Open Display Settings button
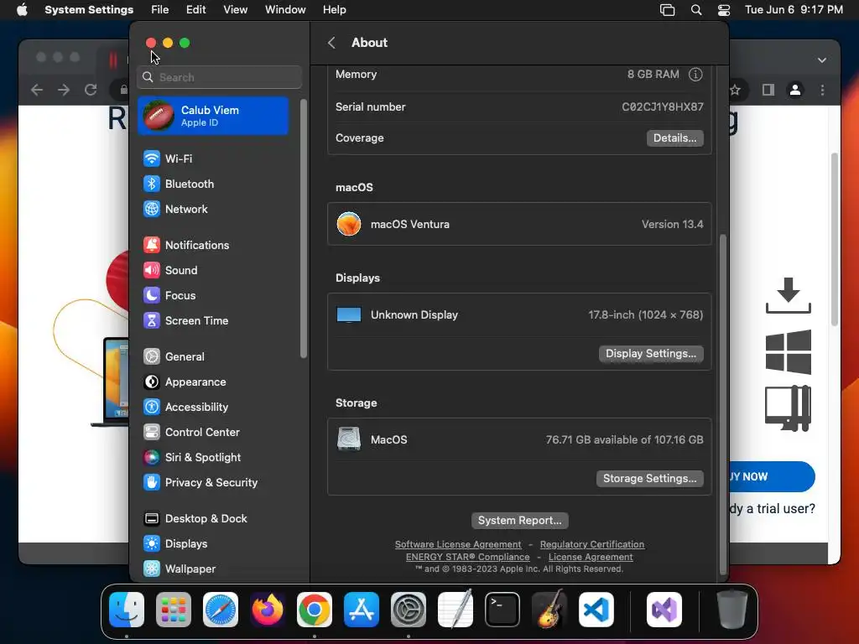This screenshot has width=859, height=644. coord(651,354)
